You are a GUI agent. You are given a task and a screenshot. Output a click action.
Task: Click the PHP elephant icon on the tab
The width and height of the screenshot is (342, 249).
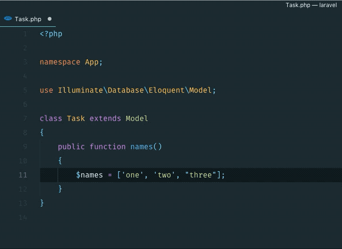coord(8,19)
